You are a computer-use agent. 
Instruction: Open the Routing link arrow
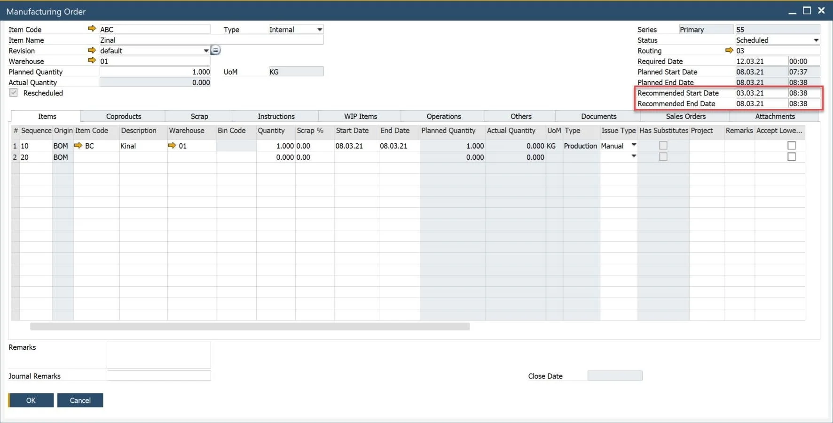[x=729, y=50]
